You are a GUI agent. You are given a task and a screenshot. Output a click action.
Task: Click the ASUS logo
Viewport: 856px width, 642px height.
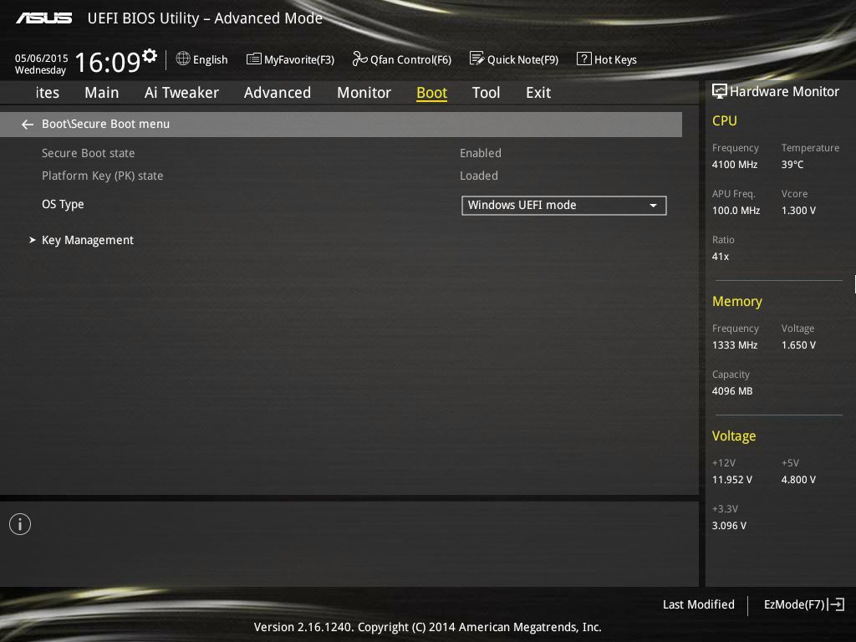point(43,18)
